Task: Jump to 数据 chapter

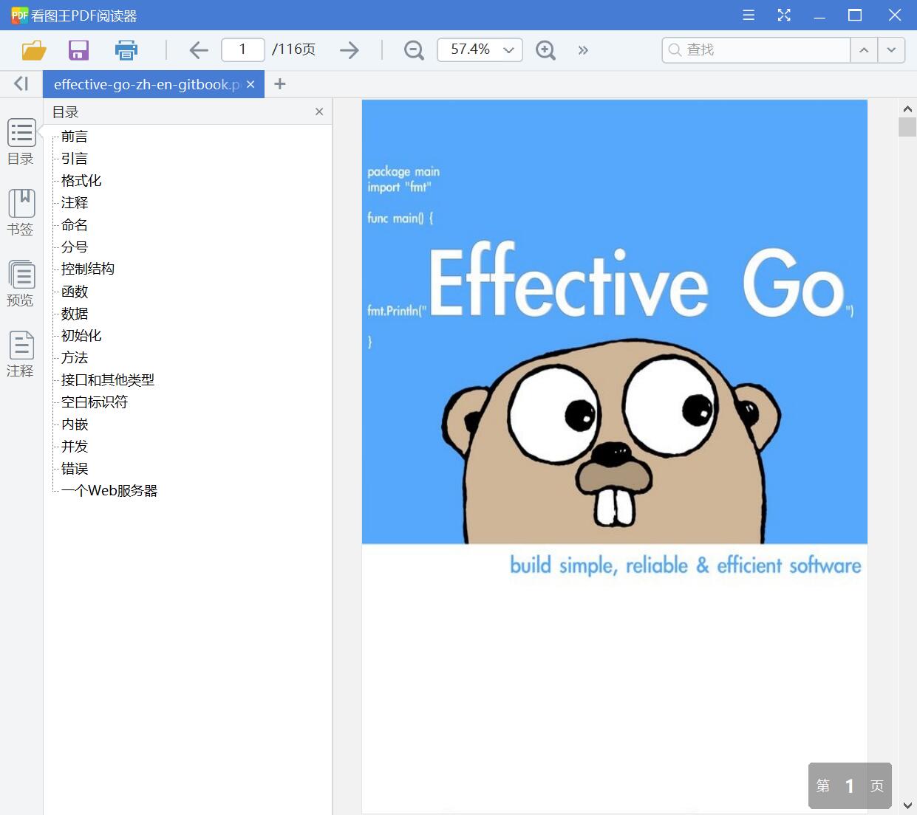Action: pos(75,314)
